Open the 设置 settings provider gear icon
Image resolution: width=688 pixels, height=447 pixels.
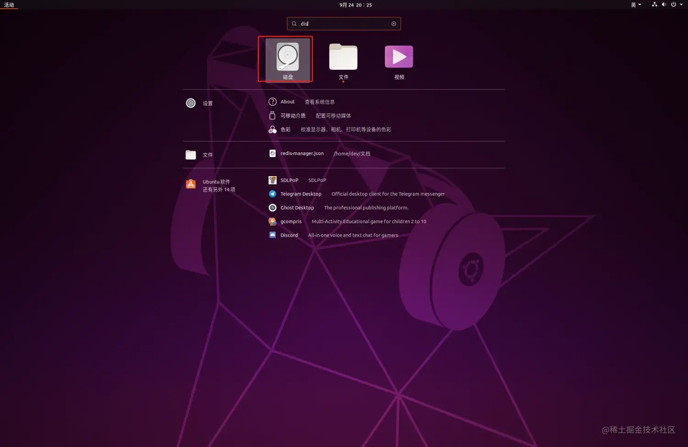191,103
